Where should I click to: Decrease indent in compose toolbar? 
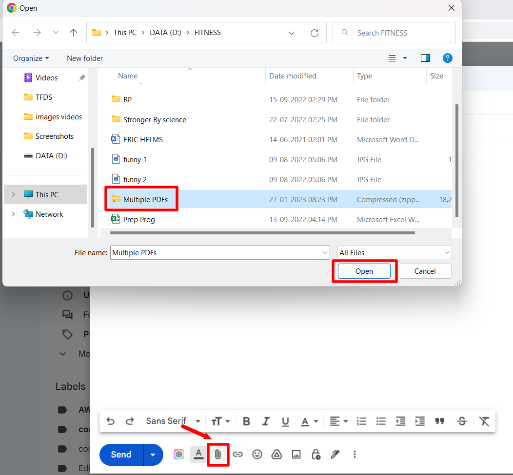click(400, 421)
